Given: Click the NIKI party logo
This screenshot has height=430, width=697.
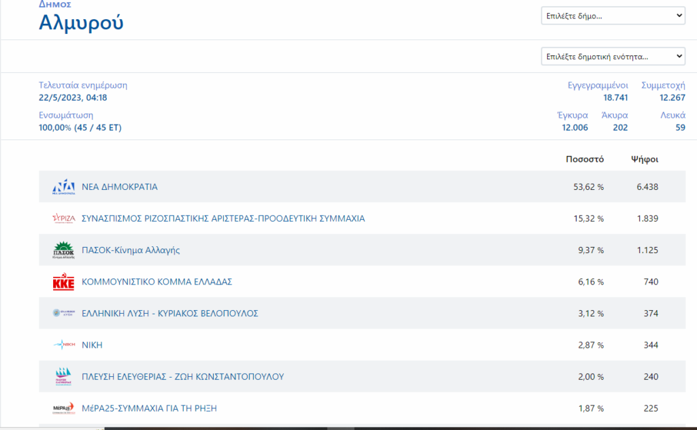Looking at the screenshot, I should click(63, 345).
